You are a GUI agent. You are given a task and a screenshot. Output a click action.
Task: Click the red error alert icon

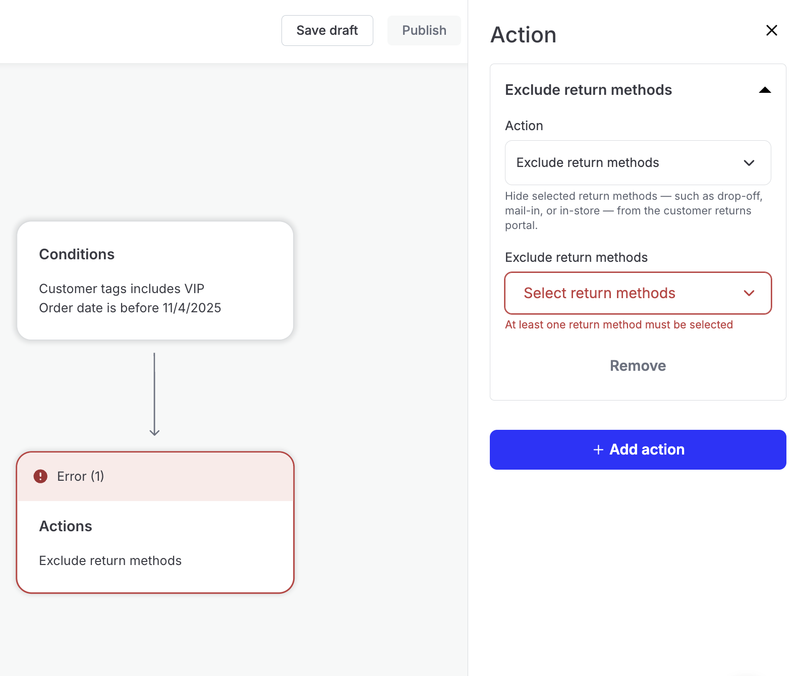pos(40,476)
